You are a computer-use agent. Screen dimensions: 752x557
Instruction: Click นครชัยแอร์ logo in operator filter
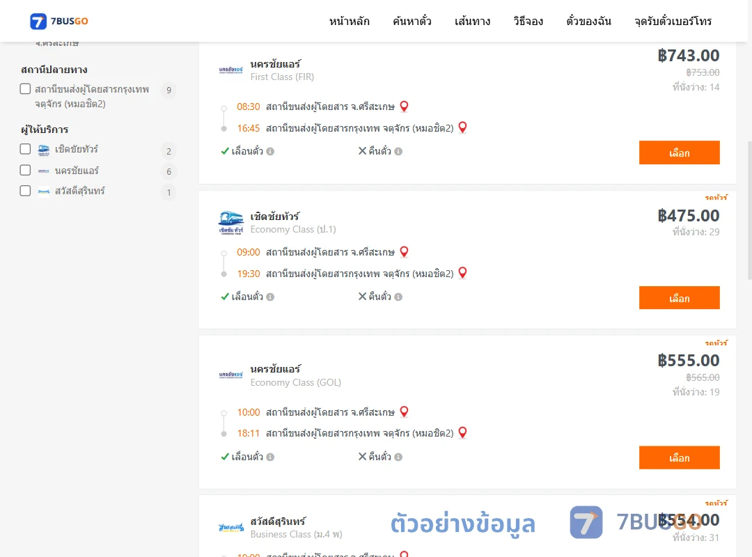click(x=44, y=171)
